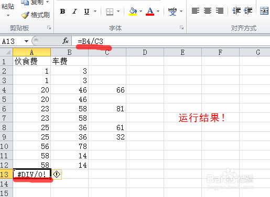Decrease indent
The image size is (270, 197).
coord(236,11)
